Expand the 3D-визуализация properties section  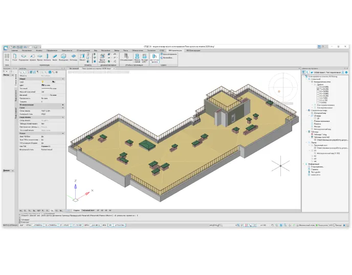tap(63, 104)
